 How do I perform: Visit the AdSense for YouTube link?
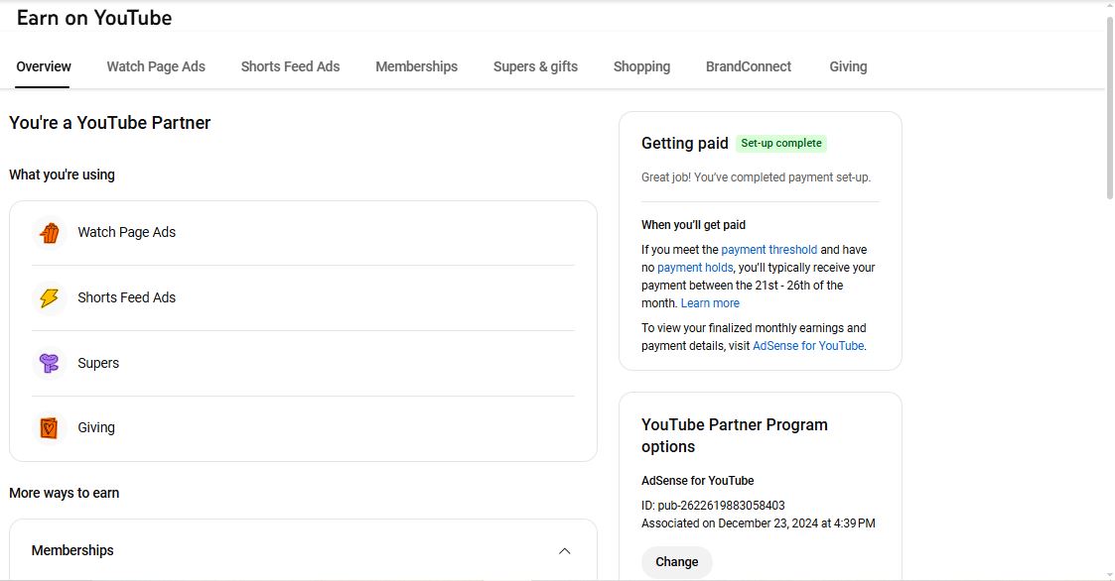coord(808,346)
